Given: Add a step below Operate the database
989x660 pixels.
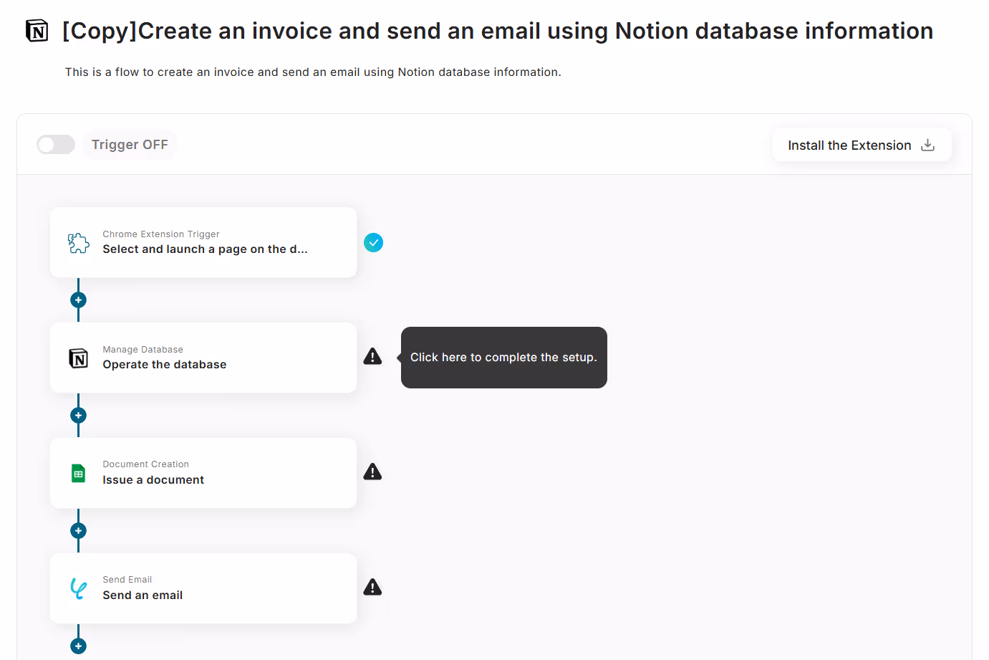Looking at the screenshot, I should tap(79, 415).
